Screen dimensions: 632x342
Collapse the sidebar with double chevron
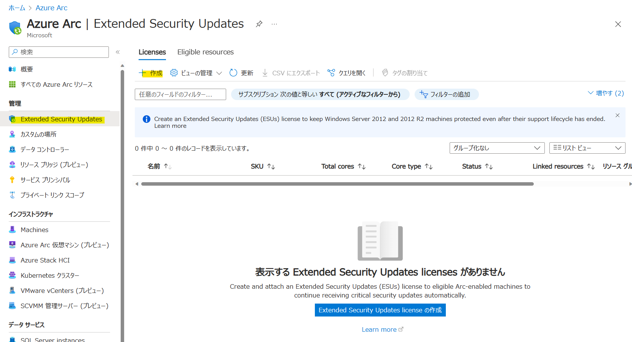[118, 52]
